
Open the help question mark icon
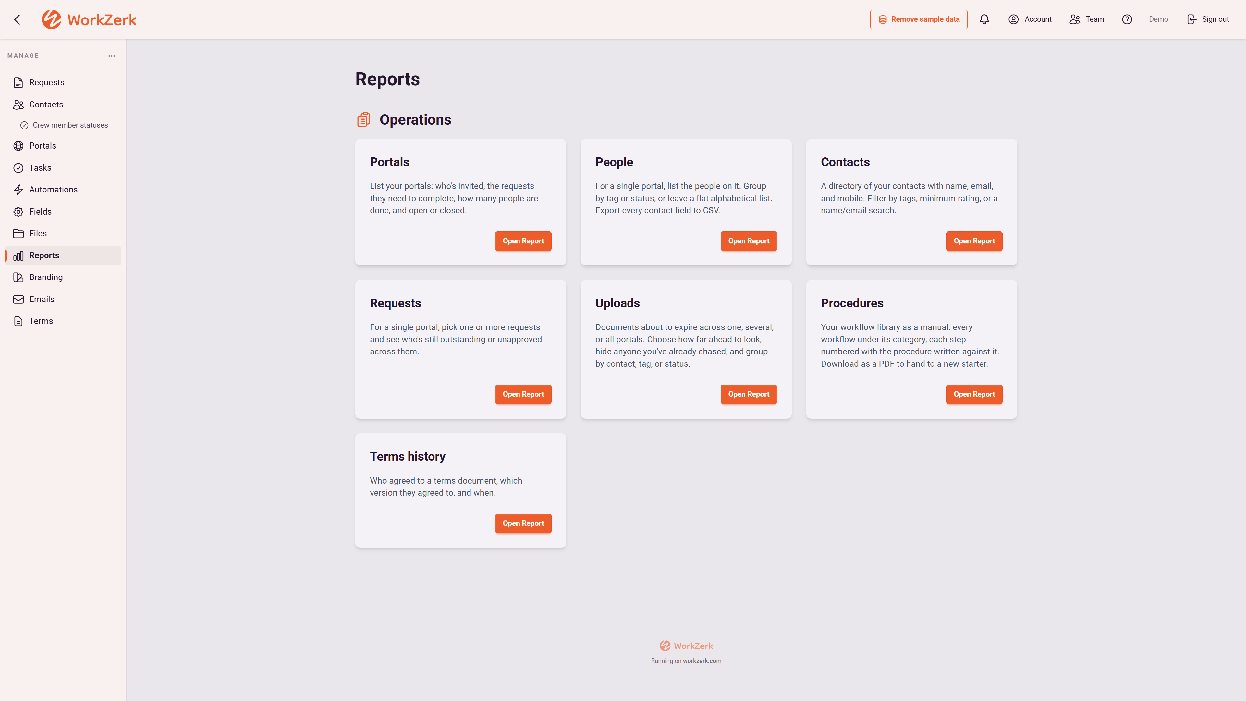pyautogui.click(x=1127, y=19)
